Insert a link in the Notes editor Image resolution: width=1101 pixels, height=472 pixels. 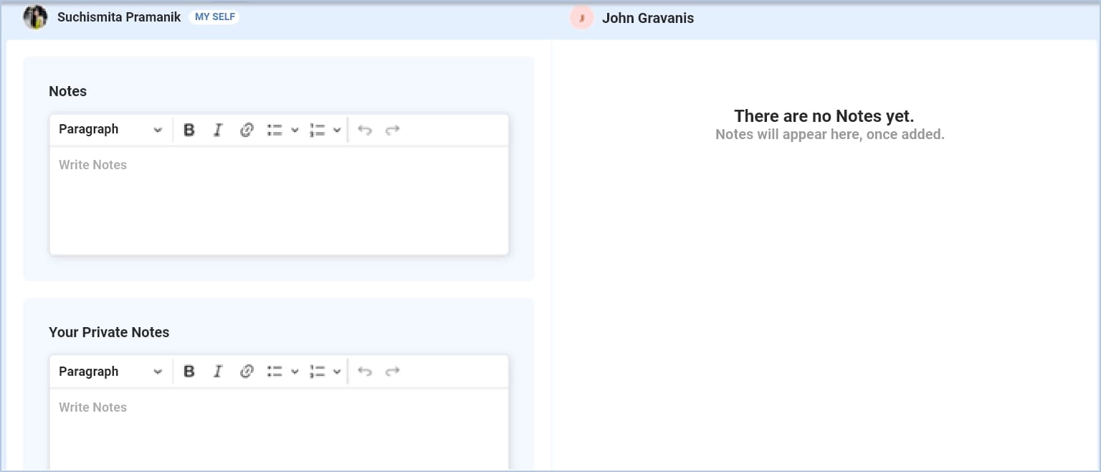247,130
